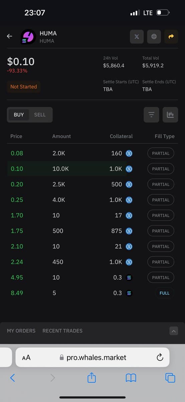Select PARTIAL fill for 2.24 offer
Image resolution: width=185 pixels, height=402 pixels.
[161, 262]
